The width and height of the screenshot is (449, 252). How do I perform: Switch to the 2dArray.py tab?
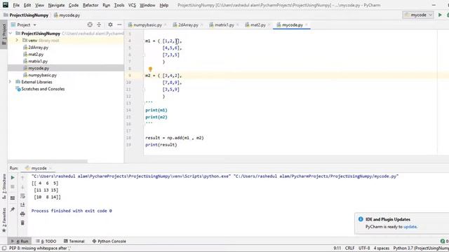[x=188, y=25]
